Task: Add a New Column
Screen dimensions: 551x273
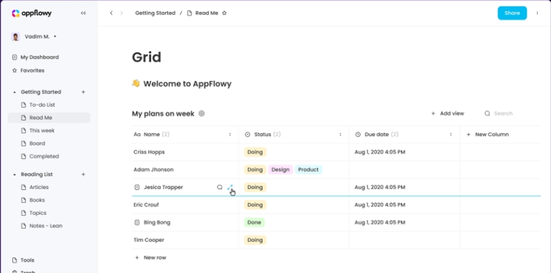Action: click(488, 135)
